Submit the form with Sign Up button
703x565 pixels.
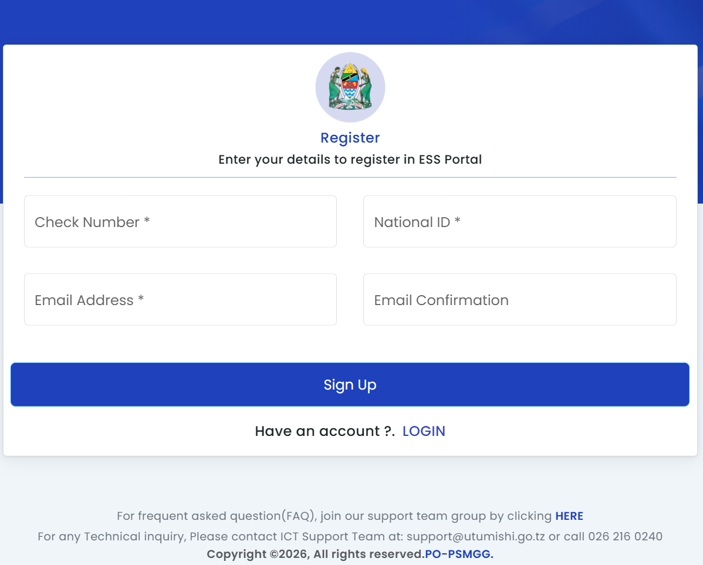coord(350,385)
